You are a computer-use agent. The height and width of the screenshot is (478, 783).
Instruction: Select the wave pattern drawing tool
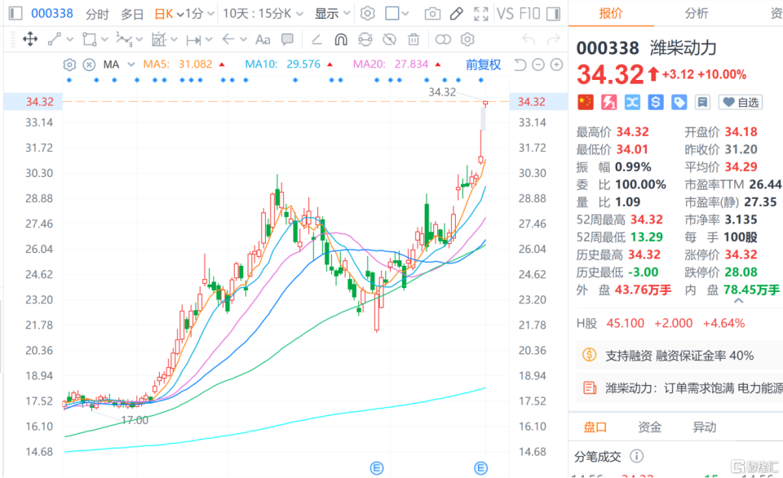click(124, 39)
